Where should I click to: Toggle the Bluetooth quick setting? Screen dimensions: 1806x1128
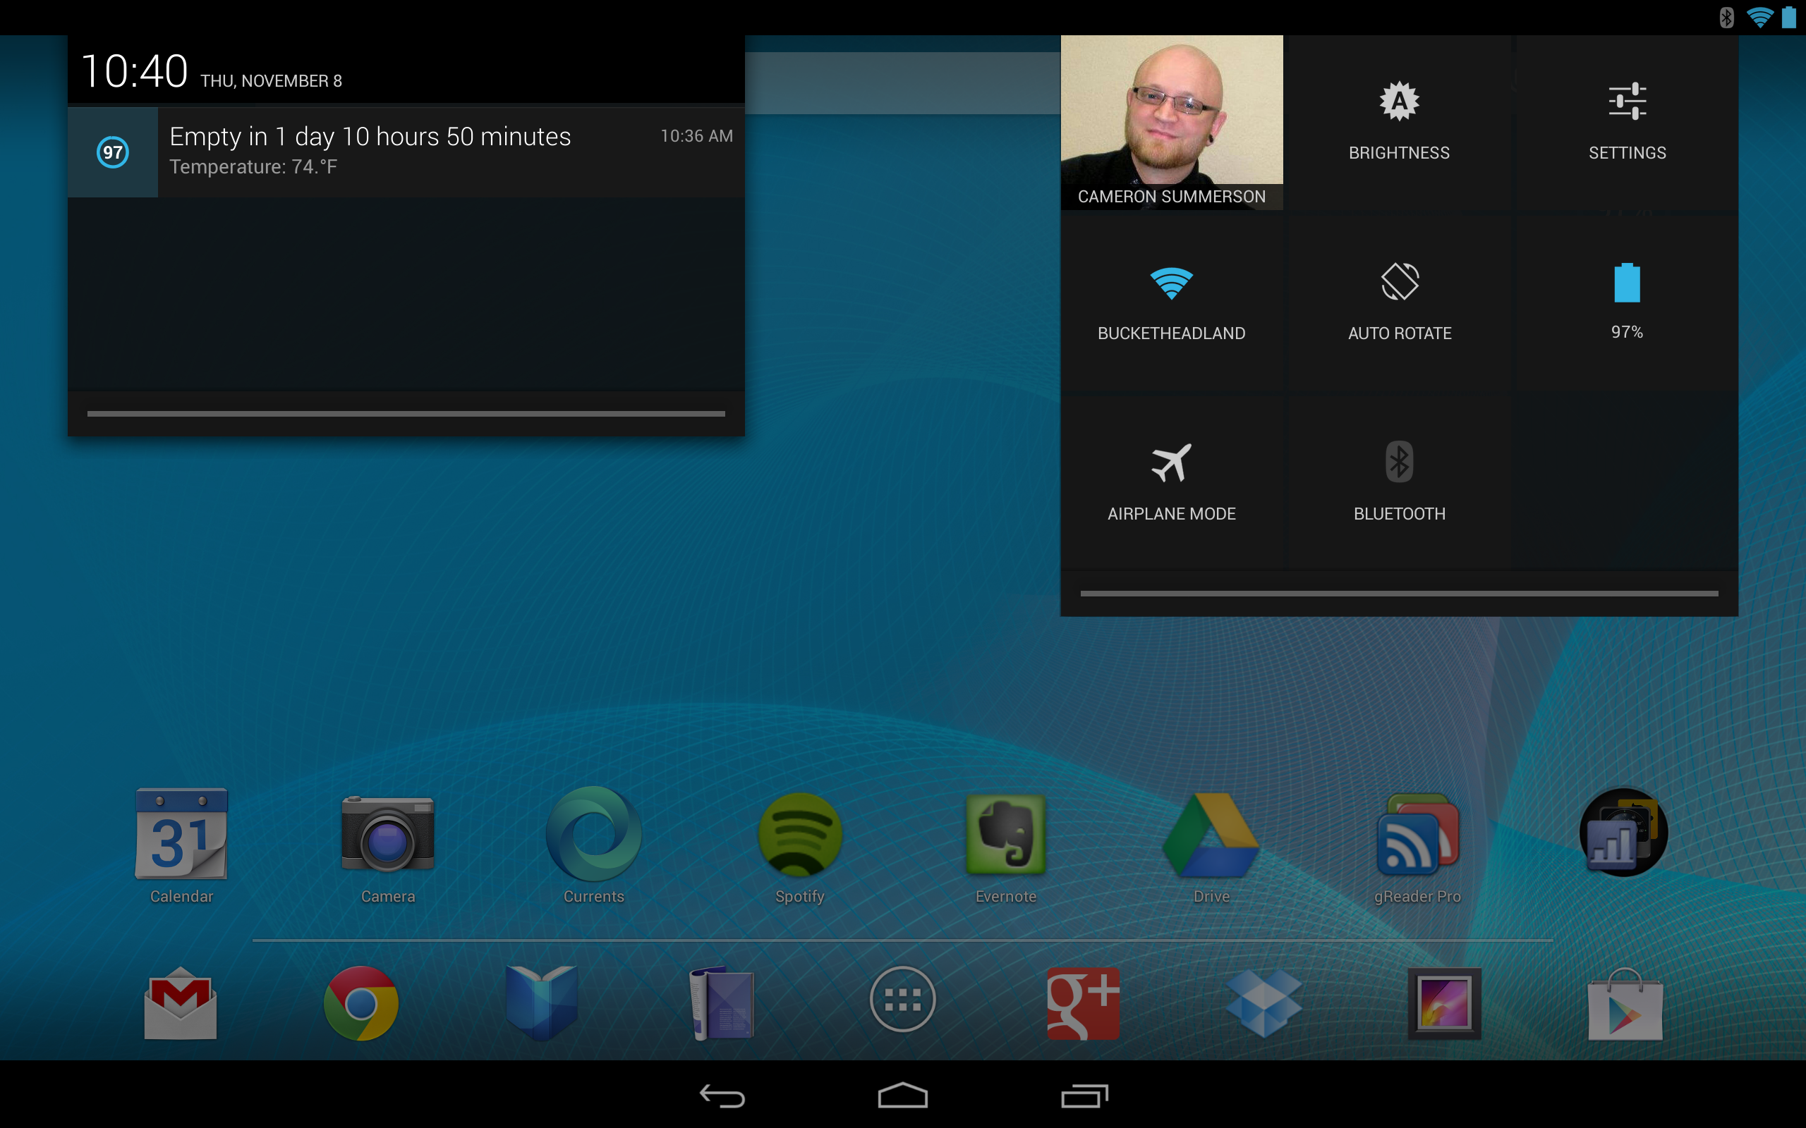(x=1399, y=483)
